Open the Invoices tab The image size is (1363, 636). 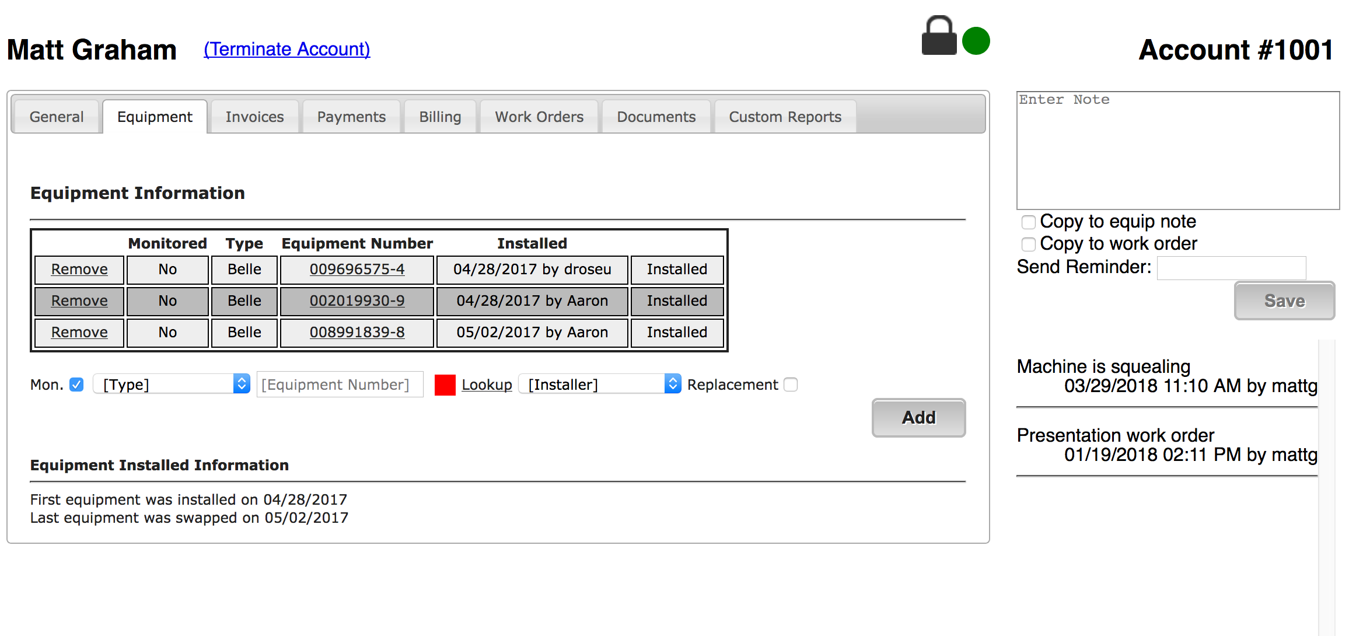pyautogui.click(x=254, y=117)
